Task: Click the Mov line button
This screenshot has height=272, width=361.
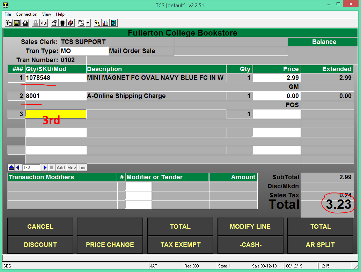Action: click(x=72, y=168)
